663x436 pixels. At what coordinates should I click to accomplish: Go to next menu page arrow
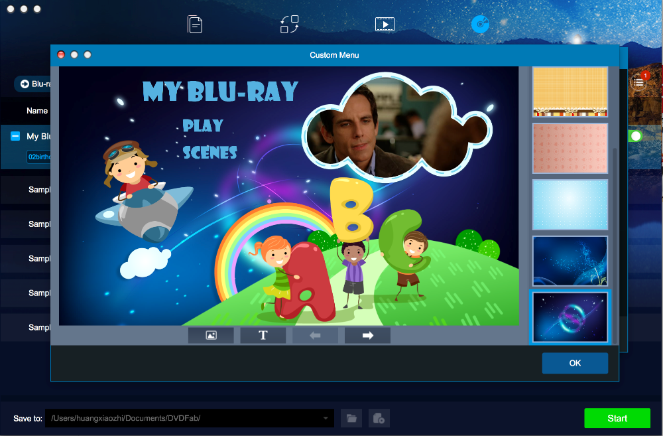[367, 335]
